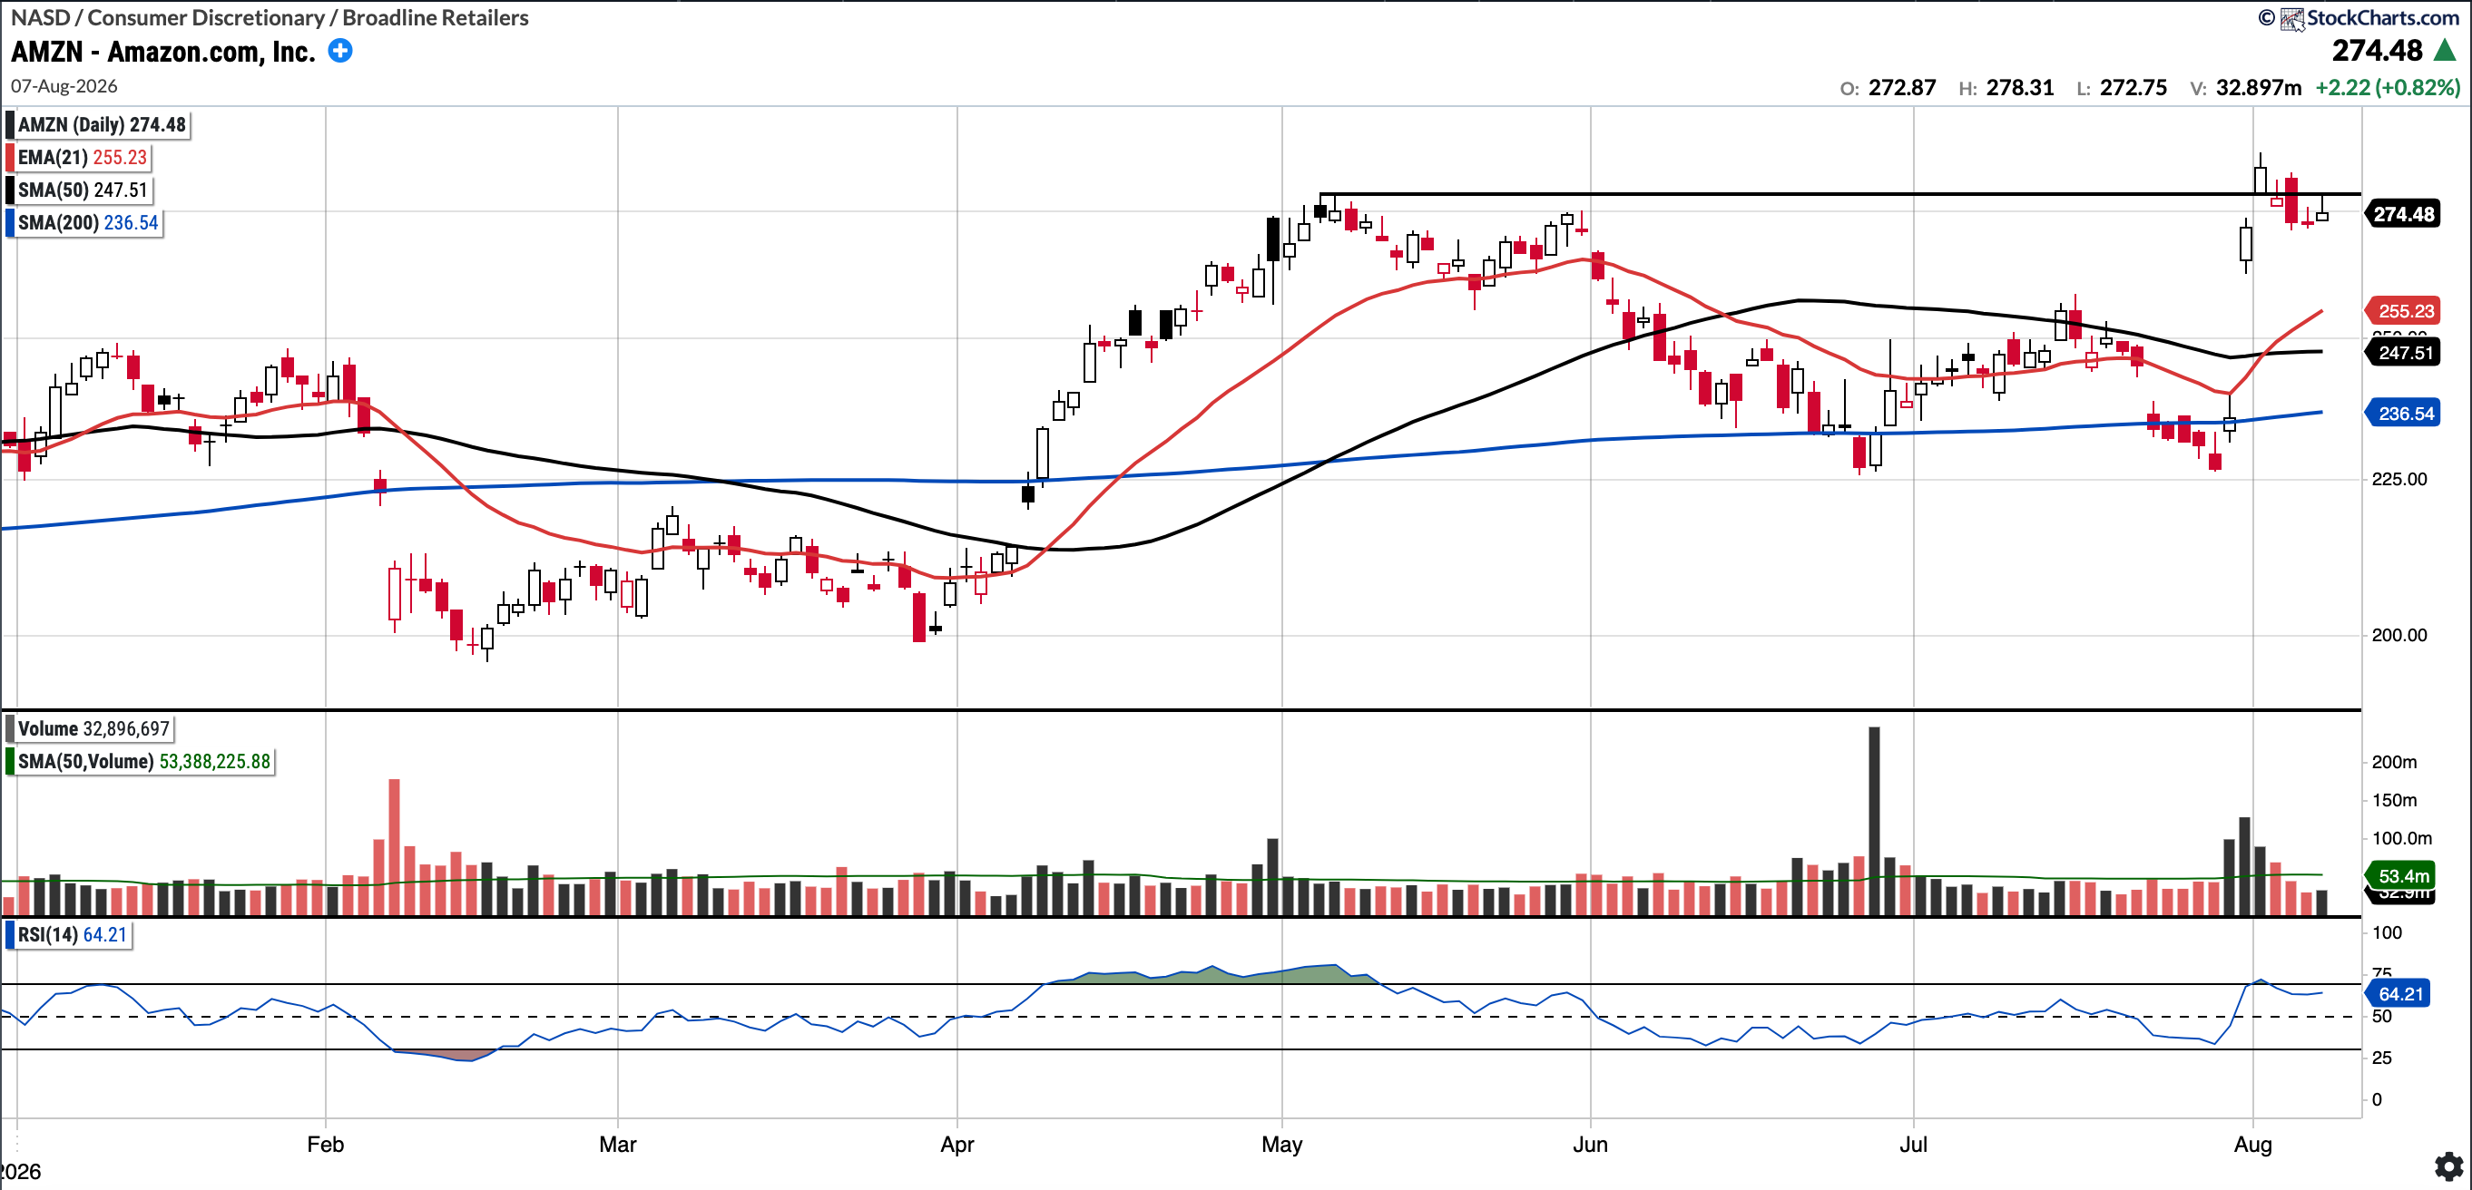2472x1190 pixels.
Task: Click the May label on the date axis
Action: tap(1282, 1144)
